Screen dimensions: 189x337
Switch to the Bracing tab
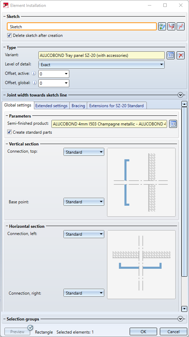pos(78,106)
